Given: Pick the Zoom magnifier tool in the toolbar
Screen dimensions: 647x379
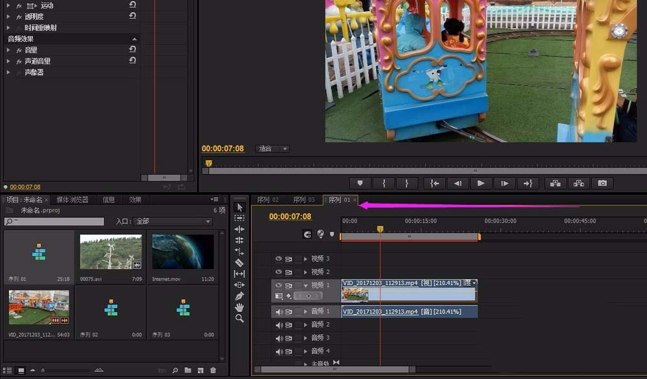Looking at the screenshot, I should [239, 318].
